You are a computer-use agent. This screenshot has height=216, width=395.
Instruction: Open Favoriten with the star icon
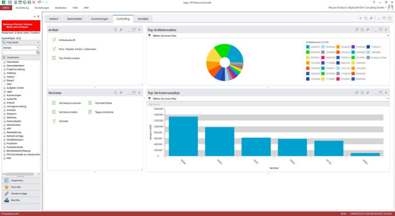pyautogui.click(x=21, y=187)
